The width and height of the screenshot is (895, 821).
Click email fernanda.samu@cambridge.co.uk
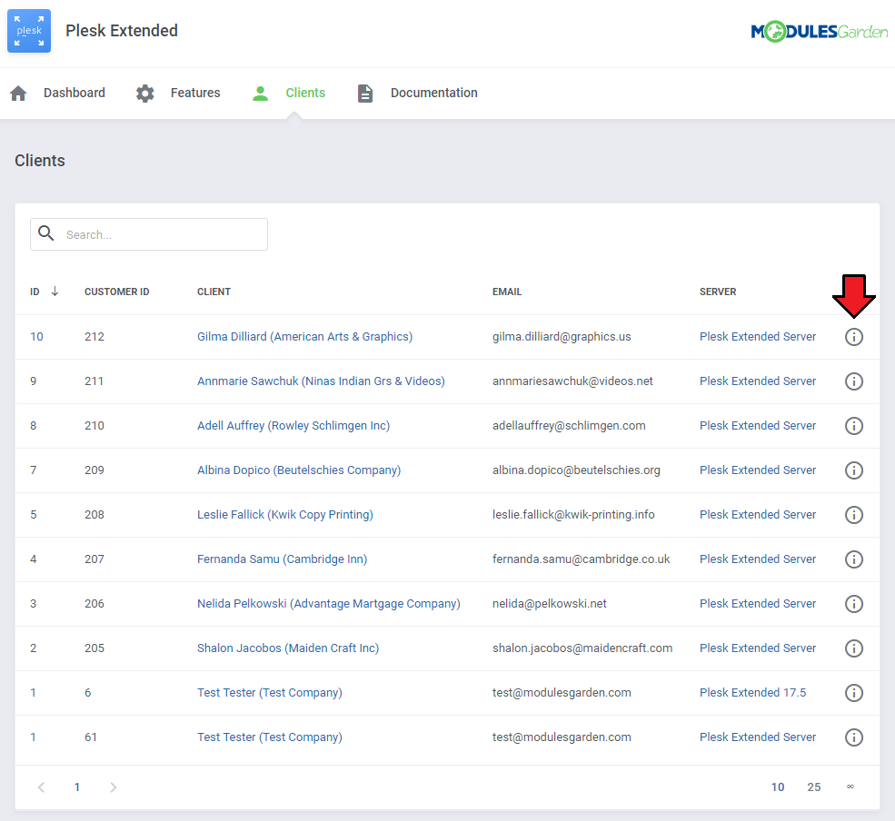click(581, 559)
